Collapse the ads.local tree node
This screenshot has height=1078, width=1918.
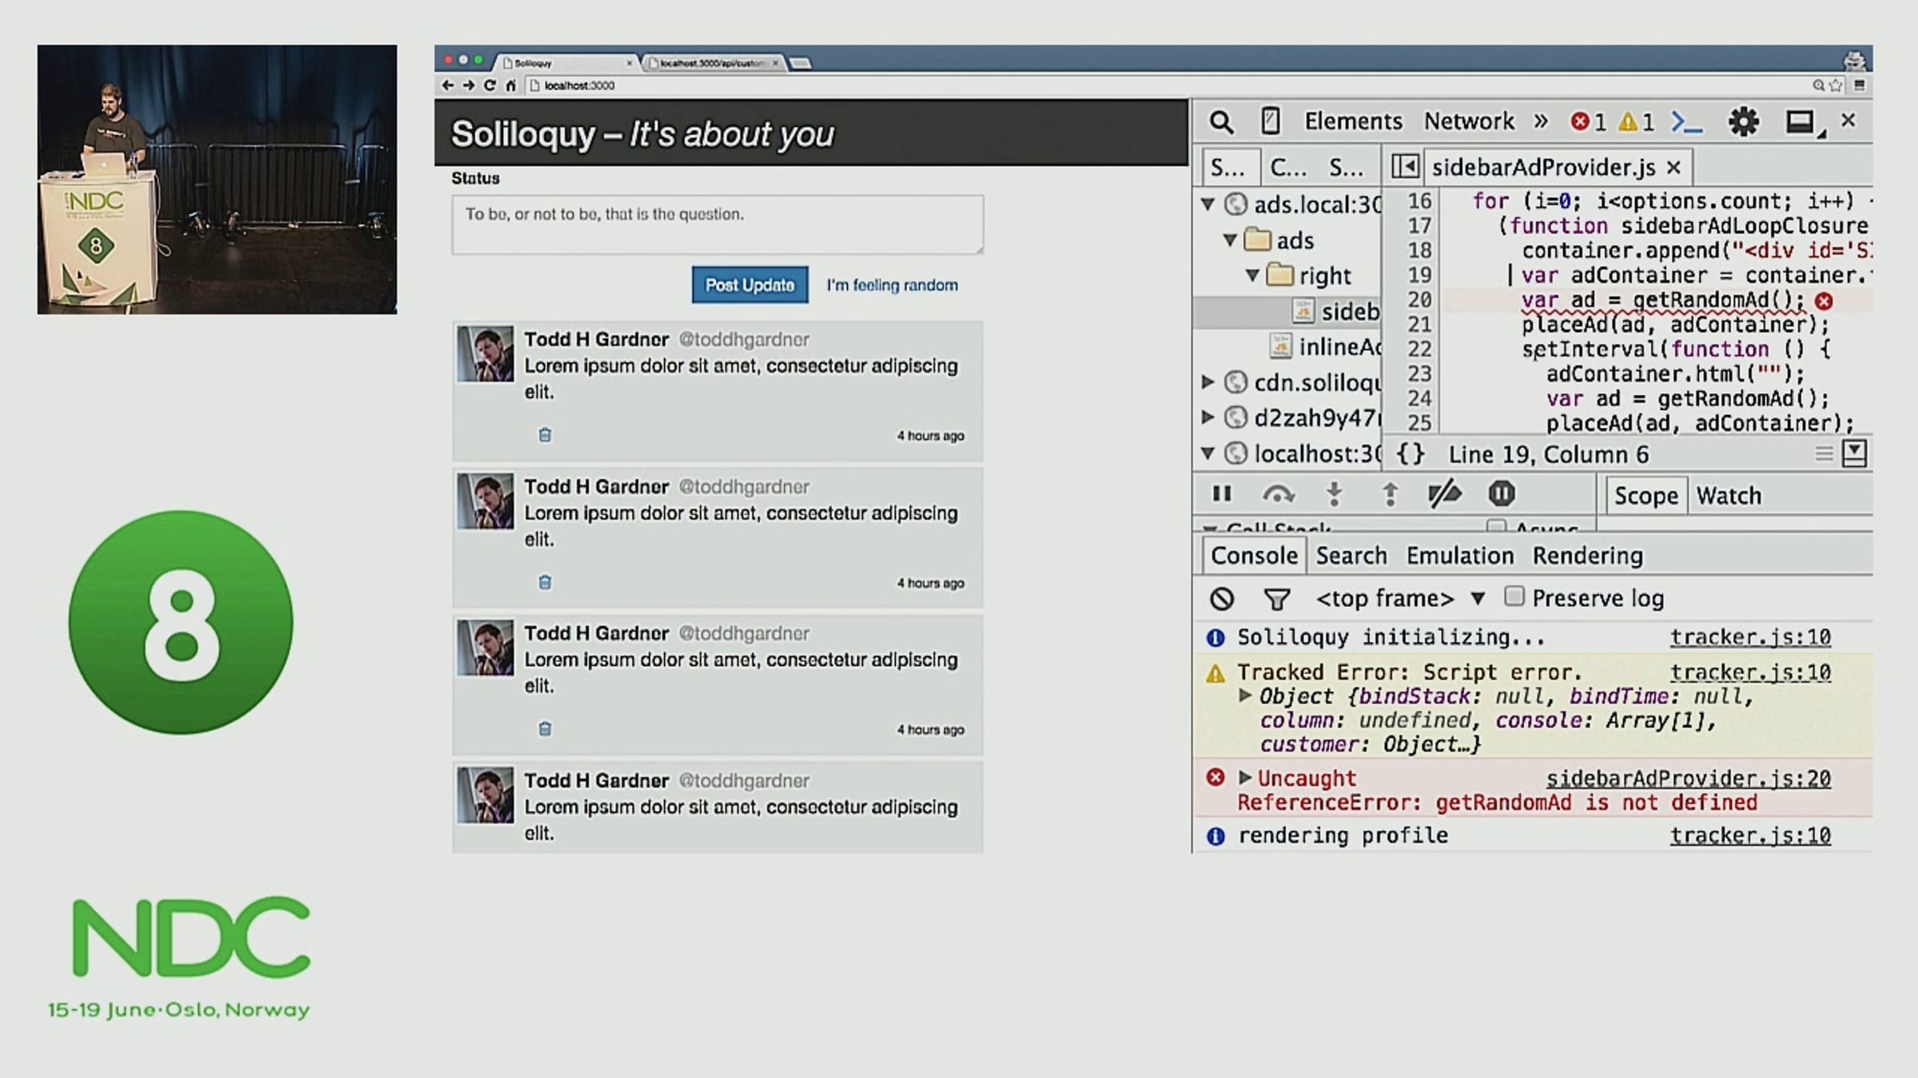(1208, 204)
